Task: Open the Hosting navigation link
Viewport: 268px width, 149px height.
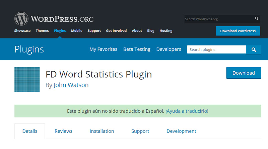Action: pos(166,31)
